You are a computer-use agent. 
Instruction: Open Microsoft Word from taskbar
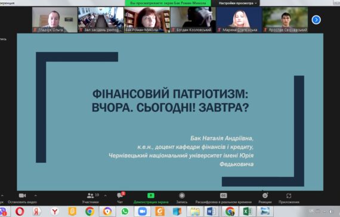coord(211,212)
